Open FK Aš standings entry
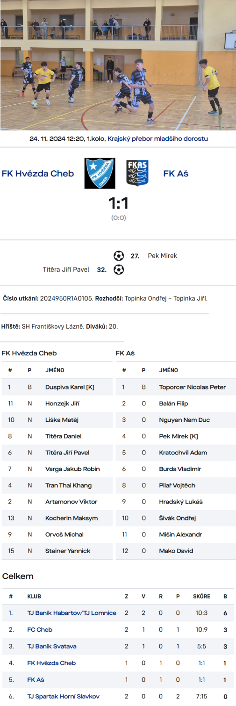 click(36, 679)
